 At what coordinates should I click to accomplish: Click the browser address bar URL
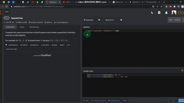[39, 7]
